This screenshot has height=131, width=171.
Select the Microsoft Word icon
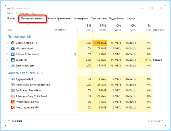[x=13, y=48]
